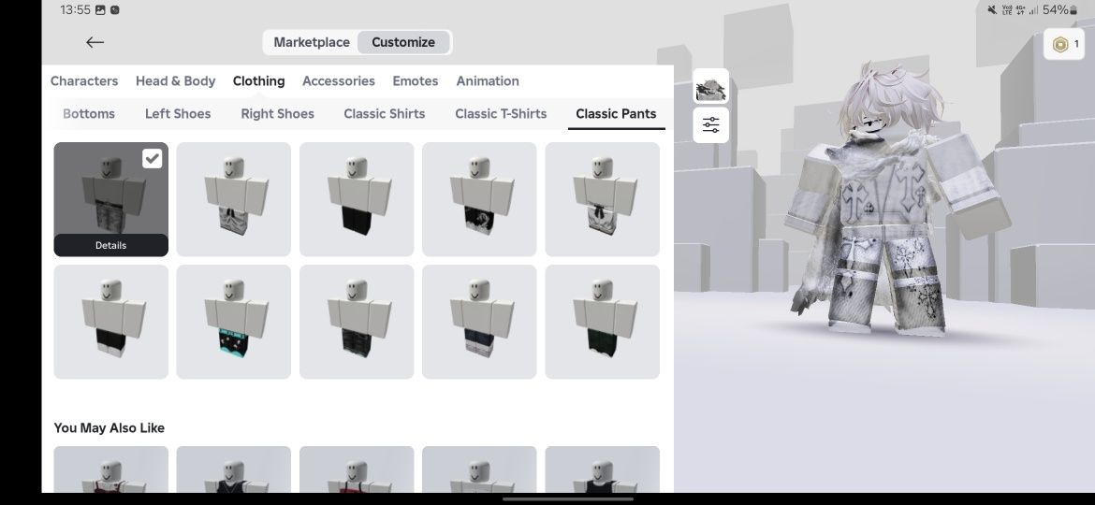Go back using the left arrow icon

tap(95, 42)
